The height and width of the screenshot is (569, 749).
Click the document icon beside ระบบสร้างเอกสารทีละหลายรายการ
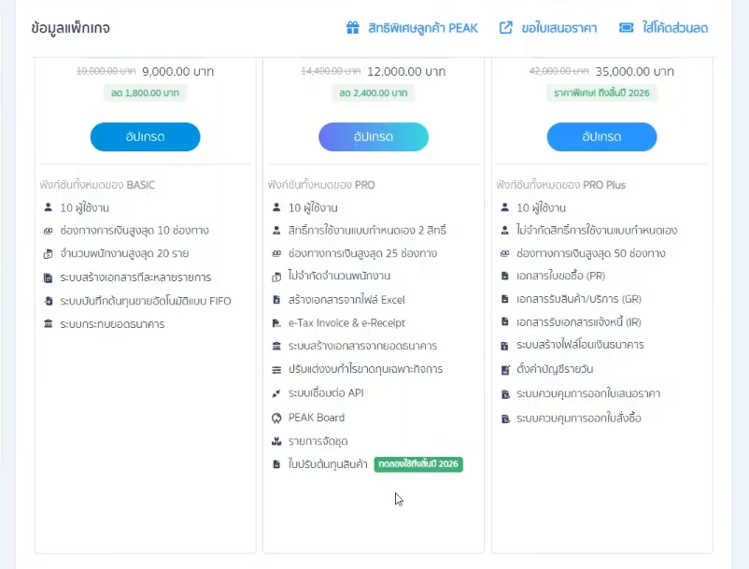(48, 277)
